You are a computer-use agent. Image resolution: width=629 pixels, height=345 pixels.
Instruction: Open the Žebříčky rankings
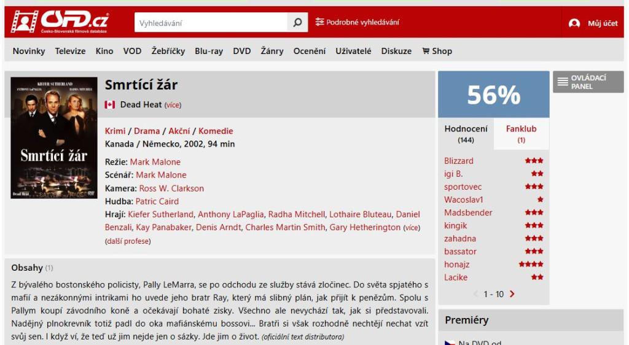pos(168,51)
